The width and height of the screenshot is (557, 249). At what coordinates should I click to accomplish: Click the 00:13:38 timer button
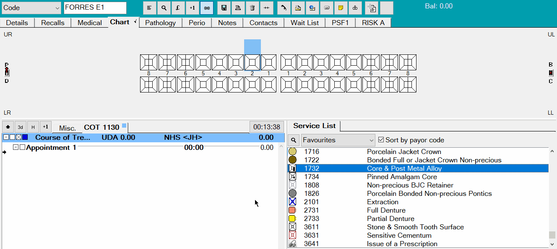pyautogui.click(x=267, y=127)
